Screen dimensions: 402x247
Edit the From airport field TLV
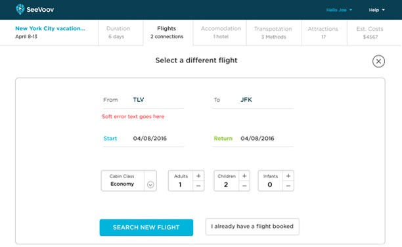143,100
